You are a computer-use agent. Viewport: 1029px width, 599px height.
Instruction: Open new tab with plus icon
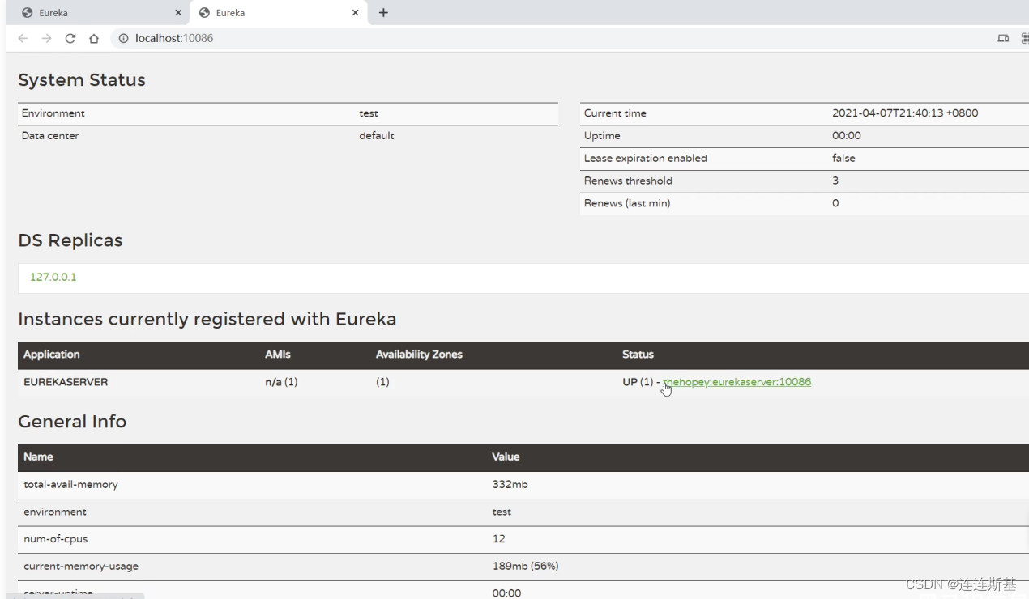pyautogui.click(x=383, y=12)
